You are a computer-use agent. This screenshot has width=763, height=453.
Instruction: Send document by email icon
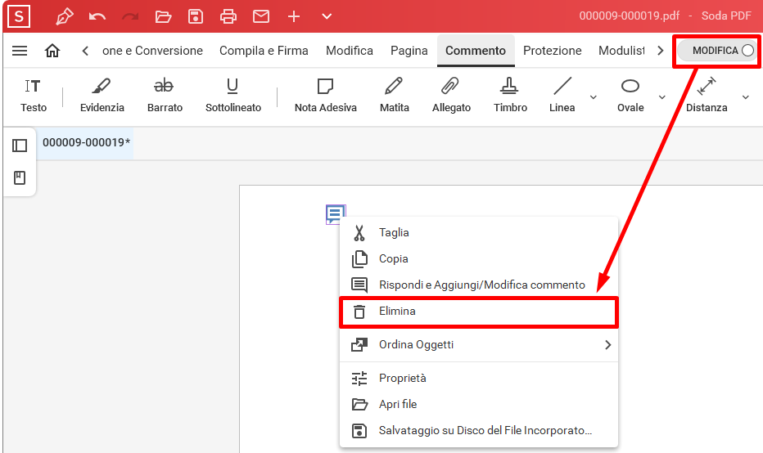click(x=261, y=16)
